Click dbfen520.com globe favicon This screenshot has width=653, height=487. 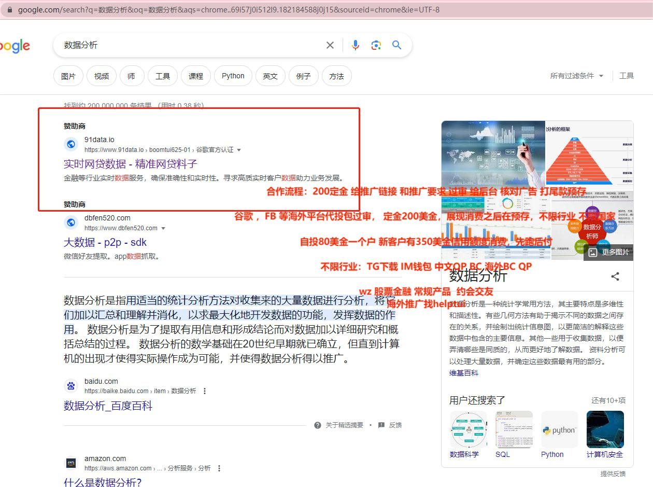point(71,222)
